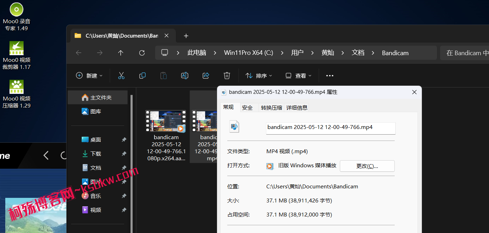Open Moo0 视频裁剪器 1.17 desktop icon

(x=16, y=56)
